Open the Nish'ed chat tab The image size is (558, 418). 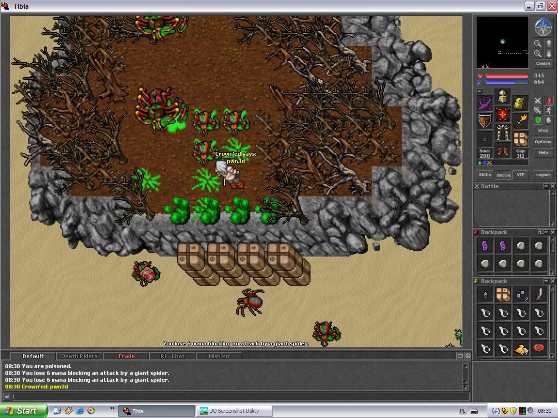pyautogui.click(x=219, y=356)
